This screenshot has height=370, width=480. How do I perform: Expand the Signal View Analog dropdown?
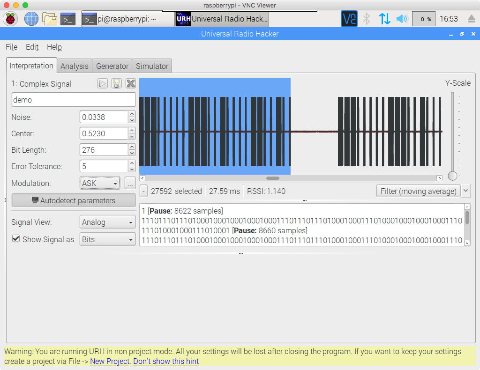pyautogui.click(x=108, y=222)
